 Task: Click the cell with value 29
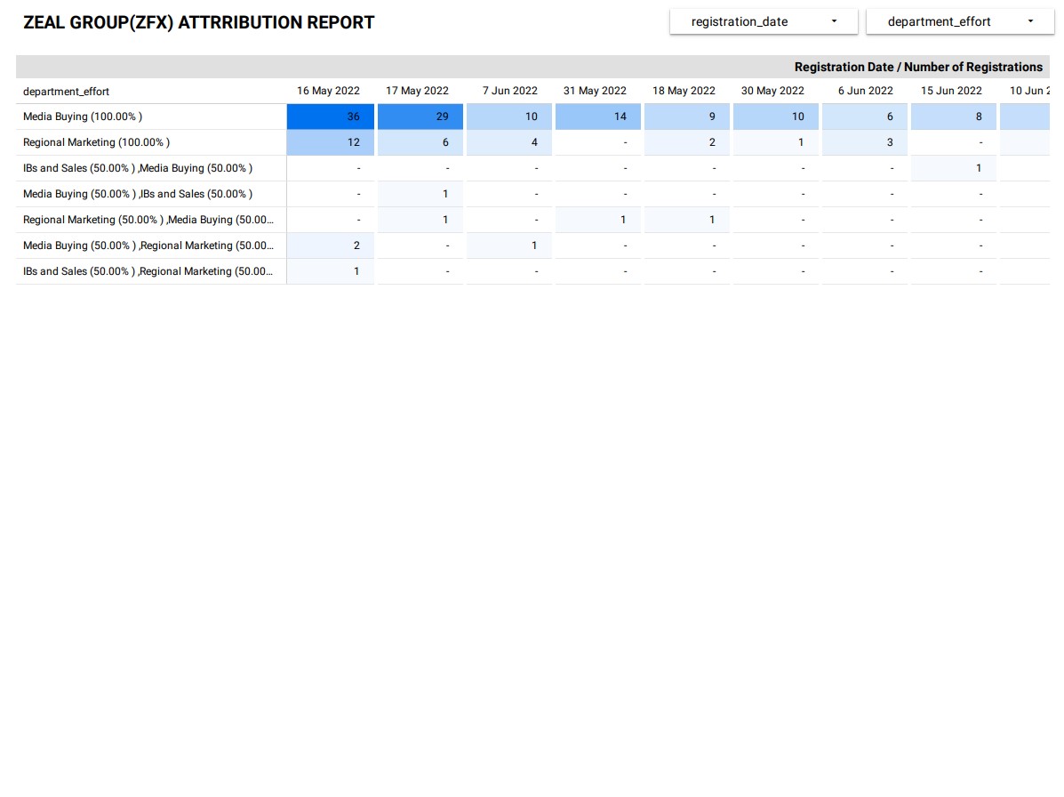(x=420, y=117)
